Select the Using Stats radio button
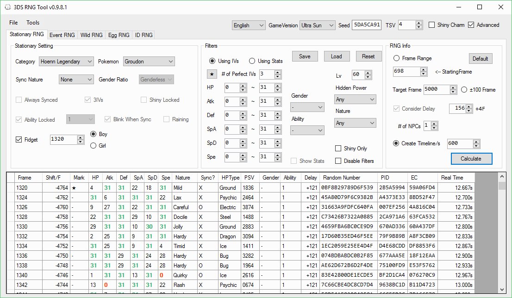The height and width of the screenshot is (298, 512). pyautogui.click(x=252, y=61)
